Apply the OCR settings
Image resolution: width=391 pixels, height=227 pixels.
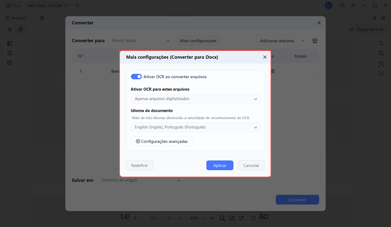220,165
